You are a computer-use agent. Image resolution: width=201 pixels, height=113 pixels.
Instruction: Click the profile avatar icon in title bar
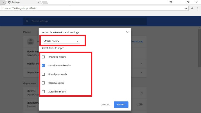coord(171,2)
